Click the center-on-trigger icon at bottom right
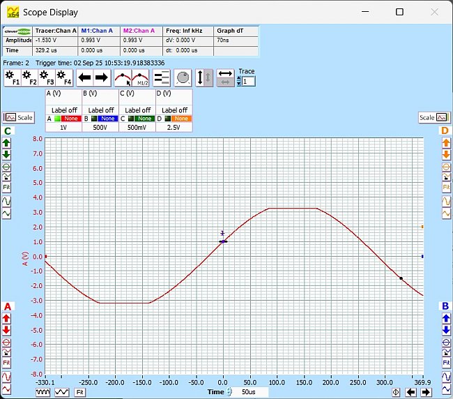This screenshot has height=399, width=453. coord(396,392)
